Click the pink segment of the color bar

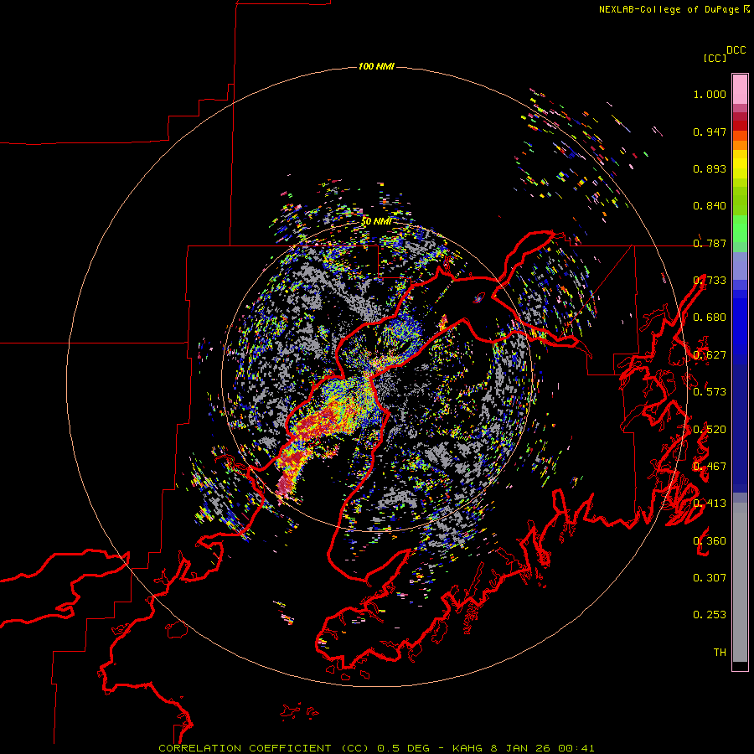tap(740, 89)
